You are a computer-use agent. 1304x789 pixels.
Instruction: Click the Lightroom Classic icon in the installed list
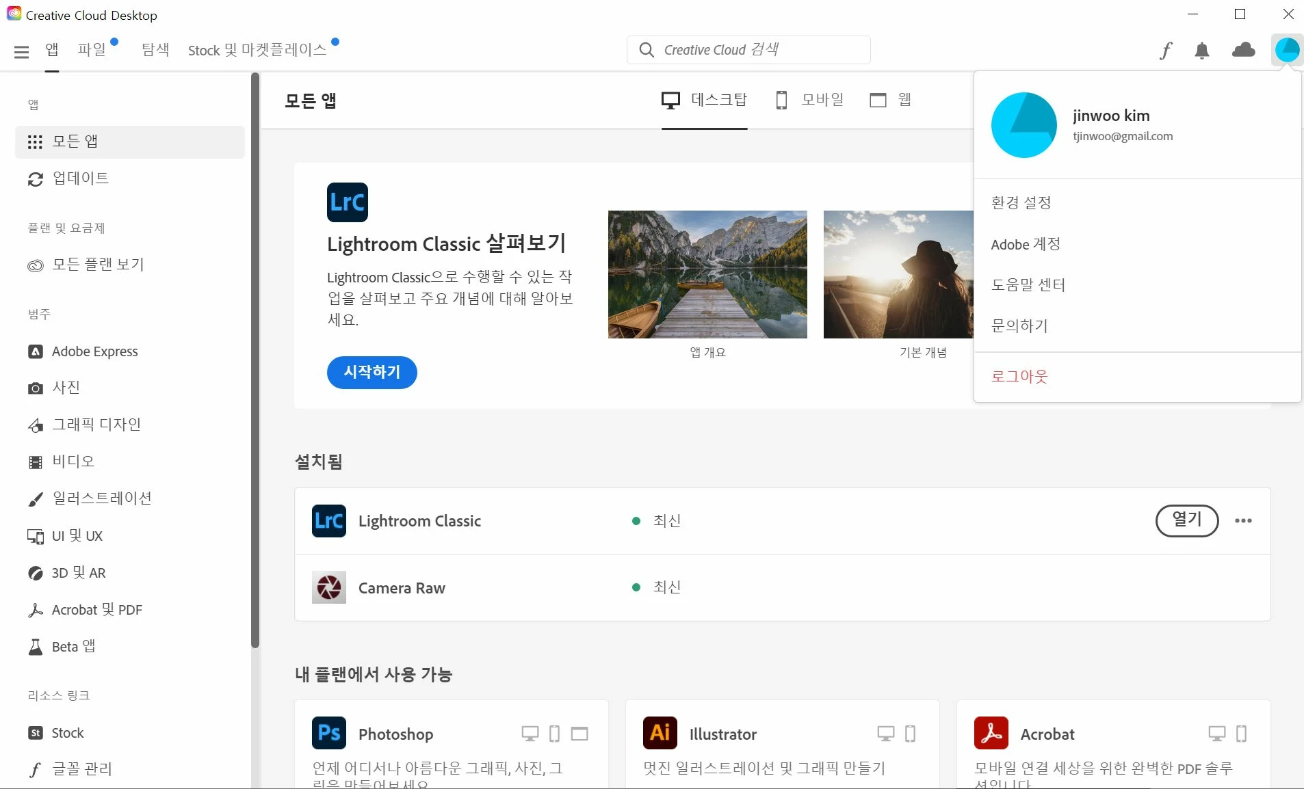(x=329, y=521)
